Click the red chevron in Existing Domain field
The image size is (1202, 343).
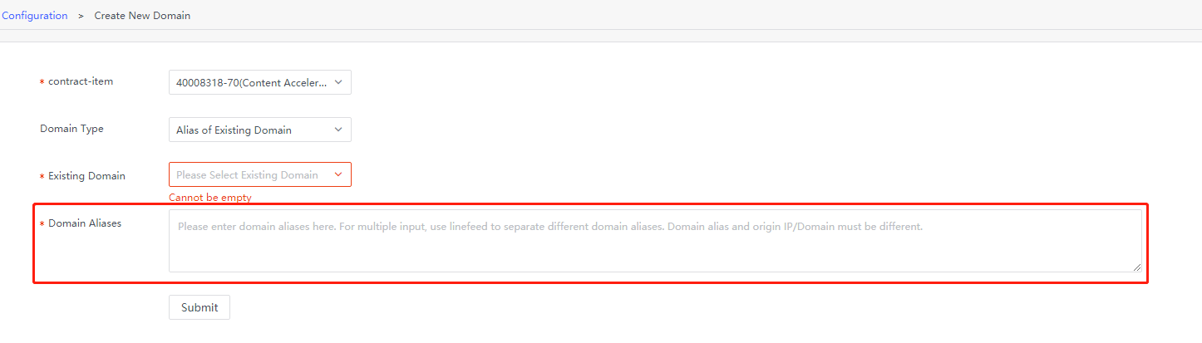point(338,174)
